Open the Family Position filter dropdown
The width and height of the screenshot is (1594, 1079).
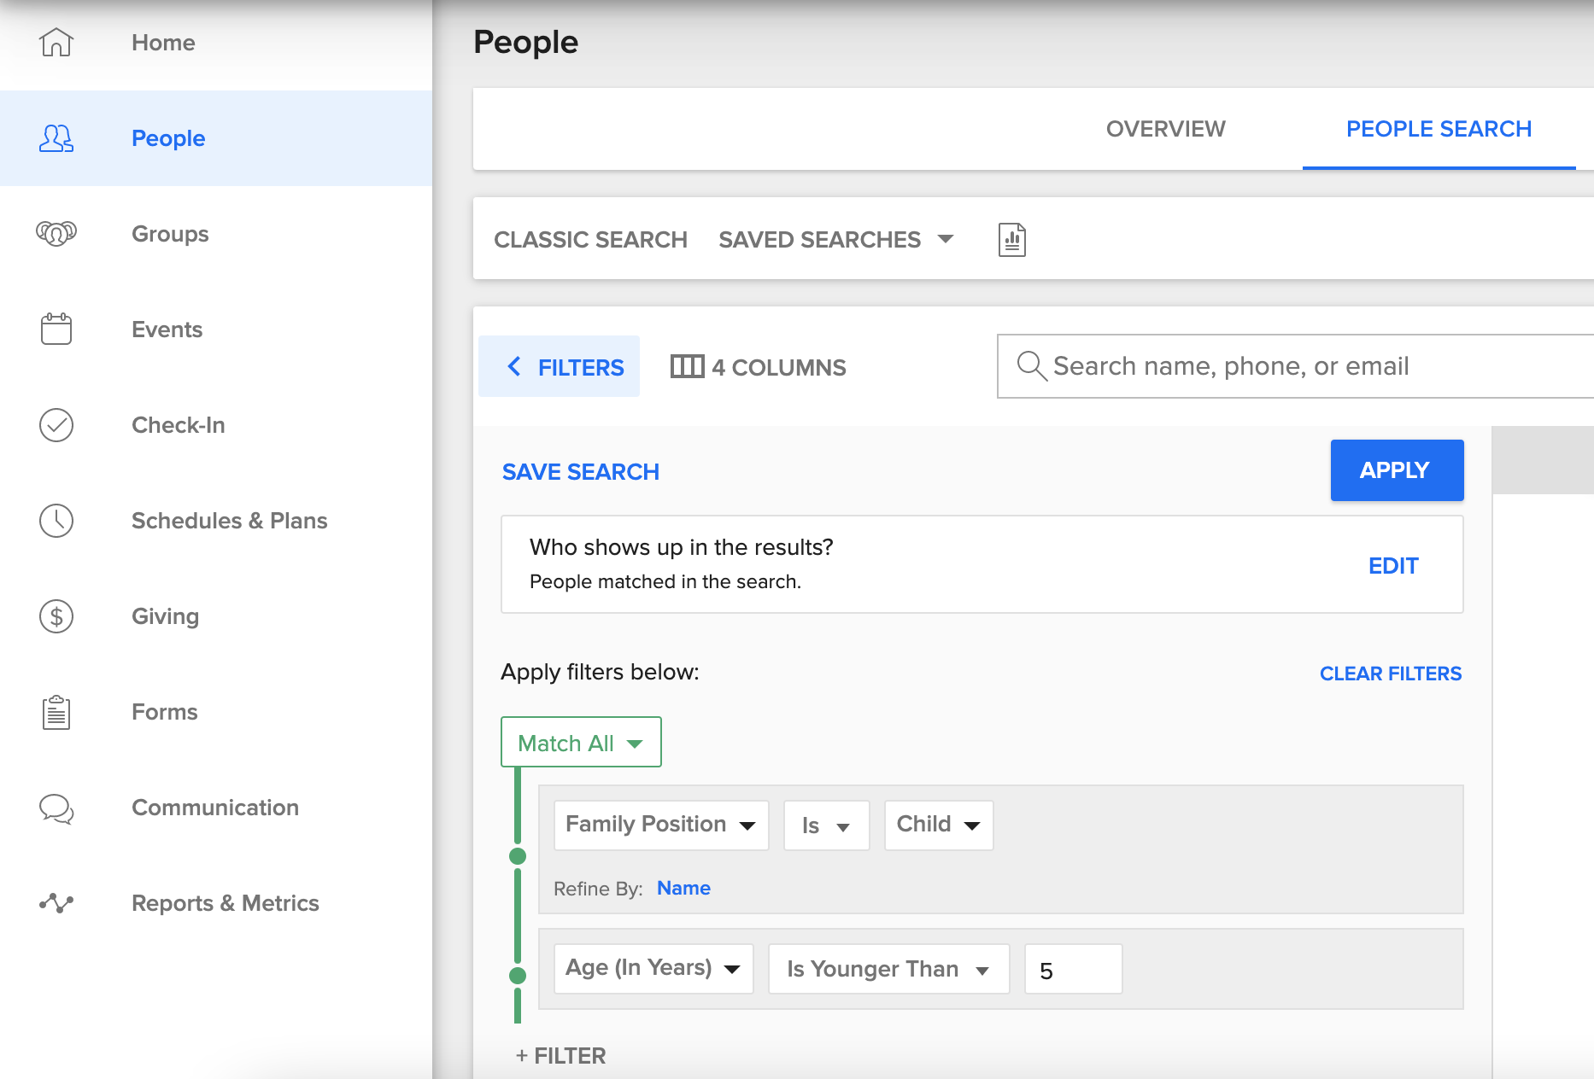tap(660, 825)
